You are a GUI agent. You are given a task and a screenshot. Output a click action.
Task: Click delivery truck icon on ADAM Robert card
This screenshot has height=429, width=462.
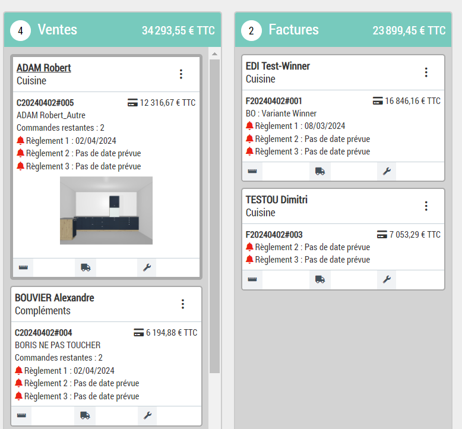86,267
